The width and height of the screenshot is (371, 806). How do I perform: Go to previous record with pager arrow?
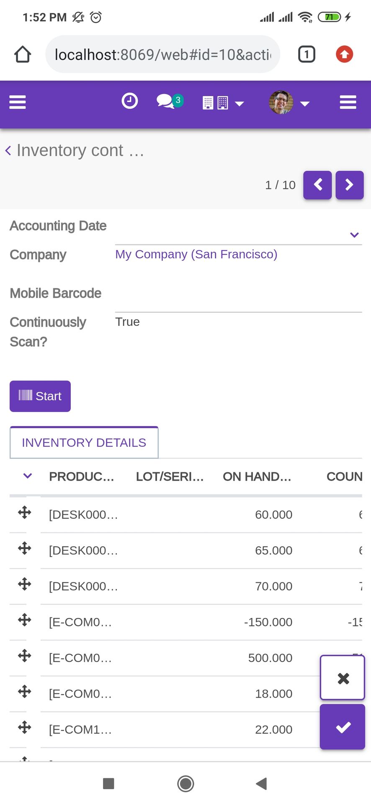(x=317, y=185)
